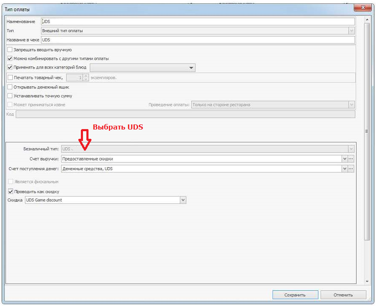Image resolution: width=376 pixels, height=306 pixels.
Task: Click ellipsis button next to Счет поступления денег
Action: 351,168
